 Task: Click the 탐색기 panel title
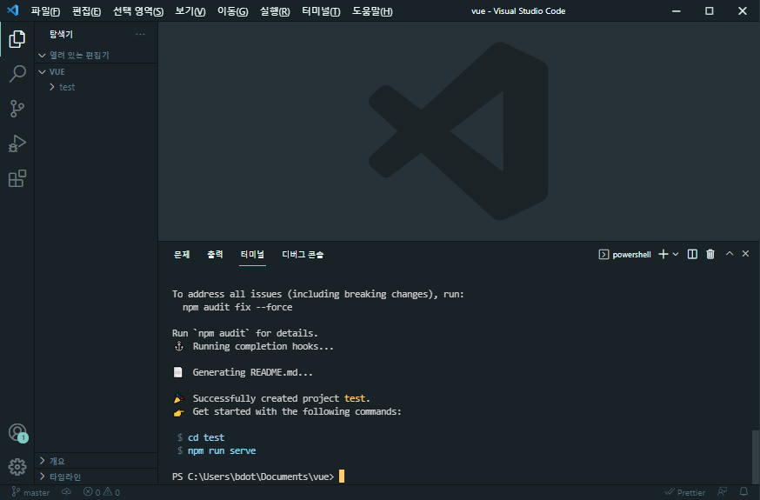[x=61, y=35]
